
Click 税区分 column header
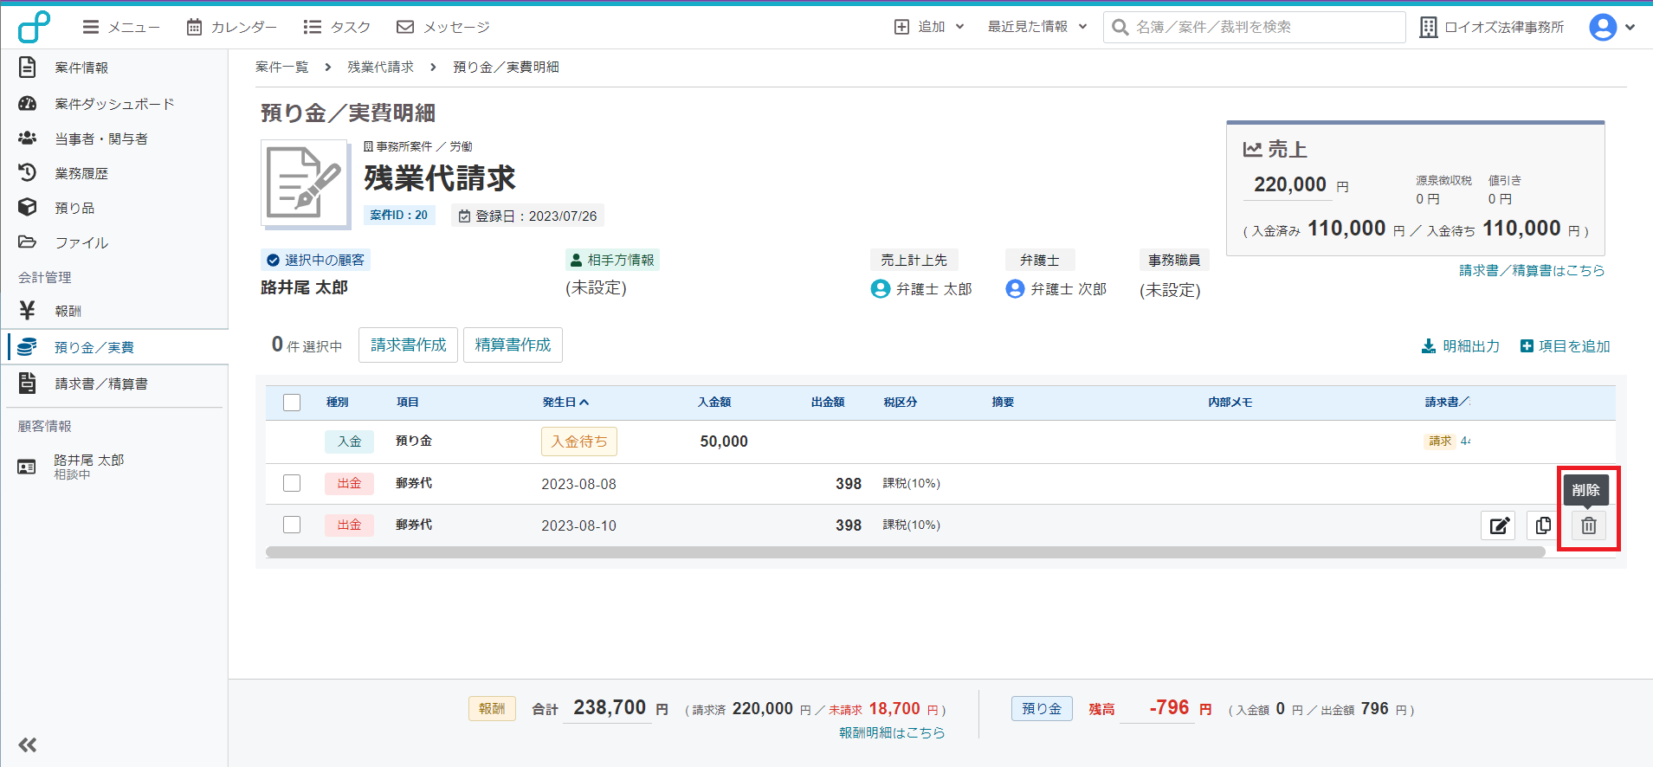click(901, 402)
